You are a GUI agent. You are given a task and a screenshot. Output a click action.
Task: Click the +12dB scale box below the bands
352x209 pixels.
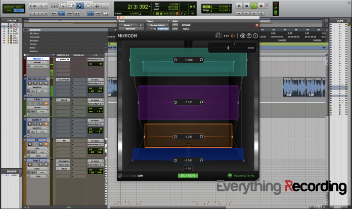(x=188, y=169)
